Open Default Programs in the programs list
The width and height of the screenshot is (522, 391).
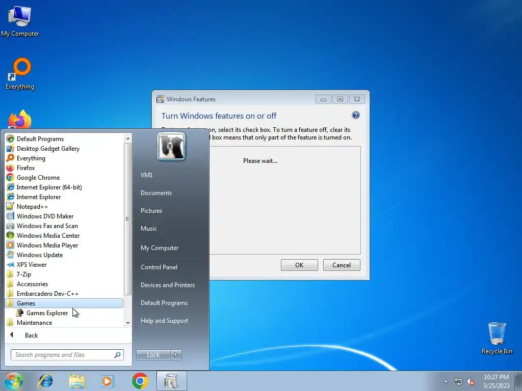(x=64, y=139)
